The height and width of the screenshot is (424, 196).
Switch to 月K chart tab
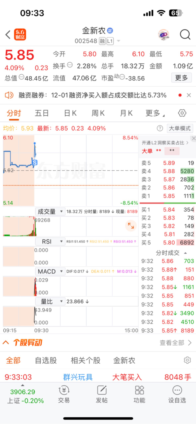point(126,113)
